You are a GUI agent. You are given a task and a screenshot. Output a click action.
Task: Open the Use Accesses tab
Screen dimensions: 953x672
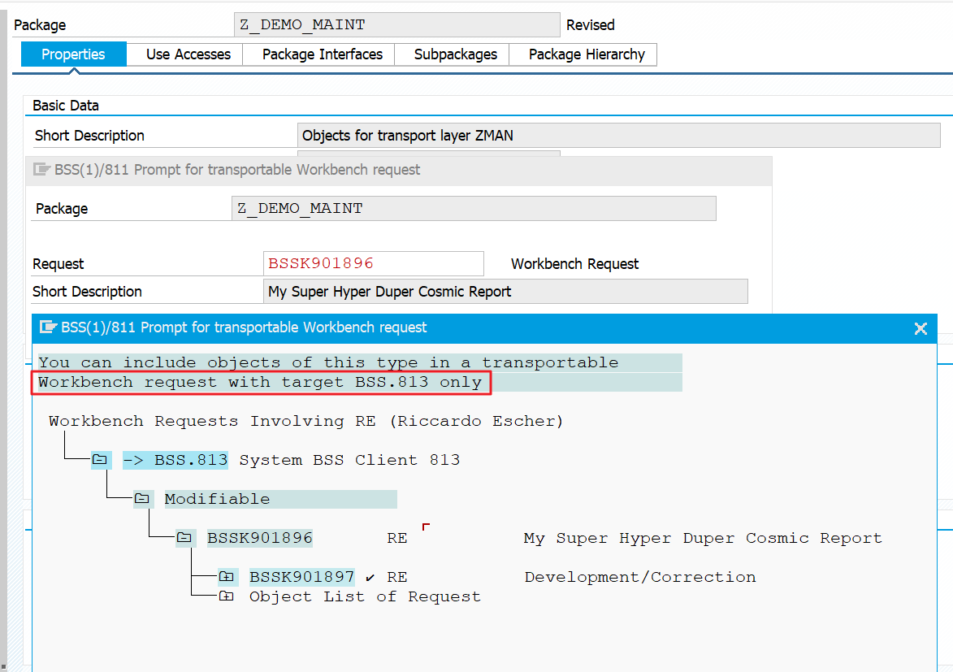188,54
